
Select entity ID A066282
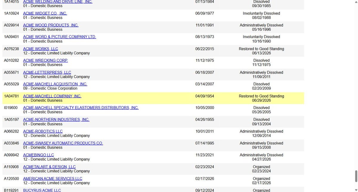11,131
